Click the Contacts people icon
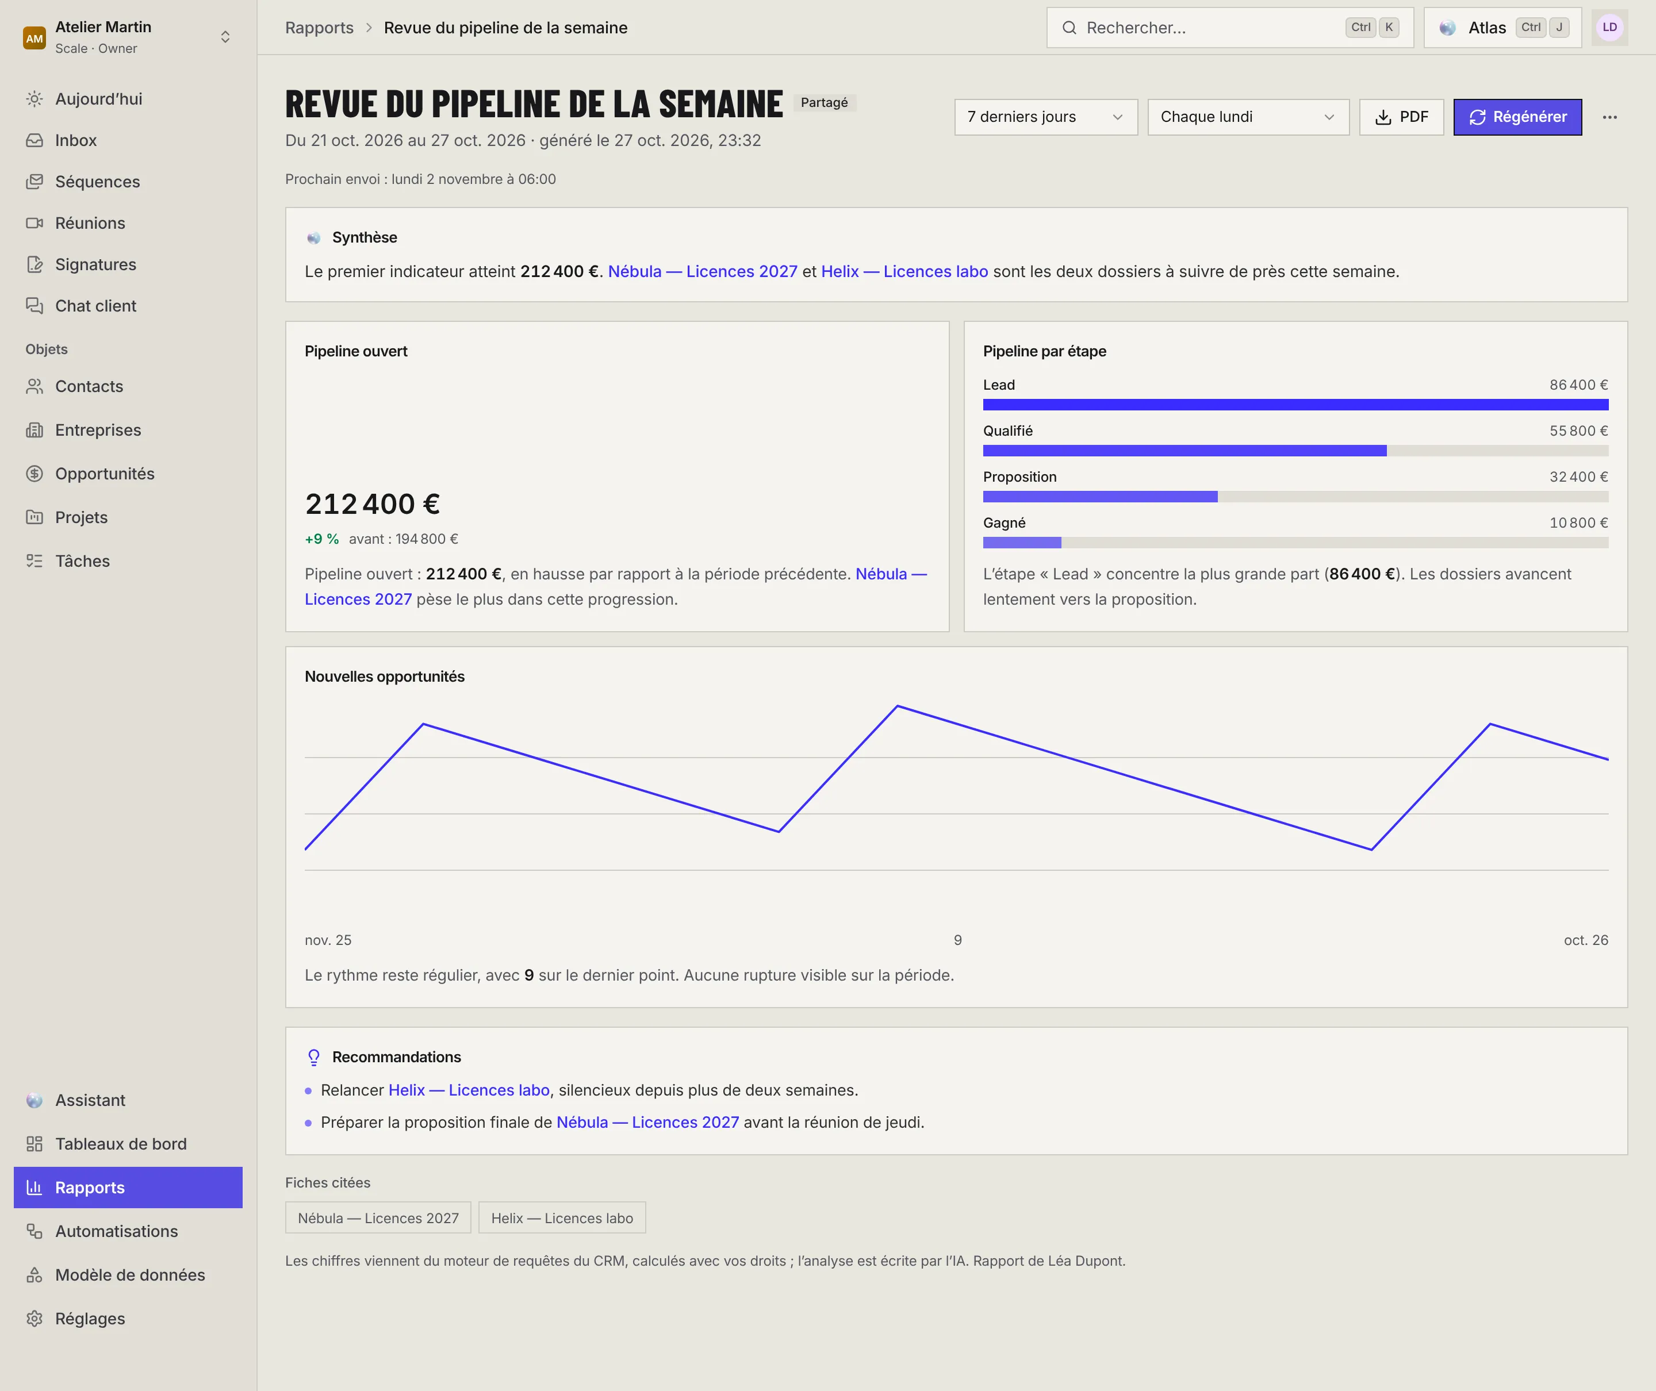Image resolution: width=1656 pixels, height=1391 pixels. (x=34, y=386)
